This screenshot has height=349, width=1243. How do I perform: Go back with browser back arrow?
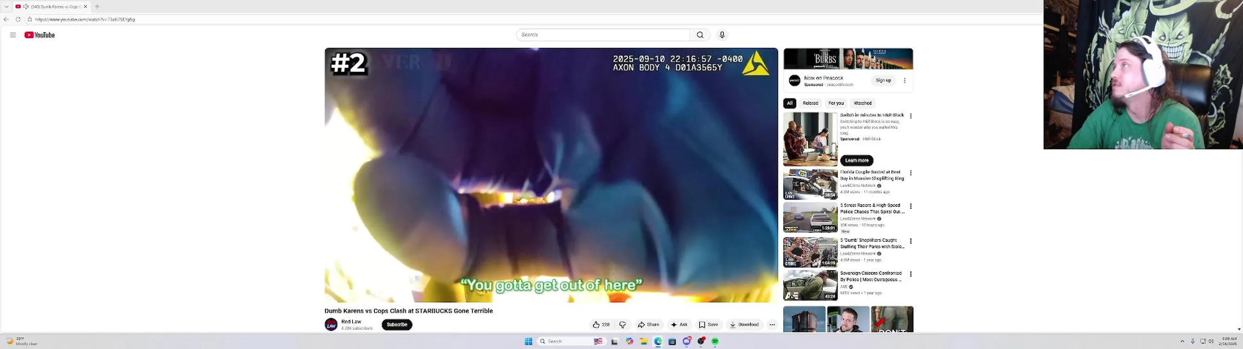point(6,19)
